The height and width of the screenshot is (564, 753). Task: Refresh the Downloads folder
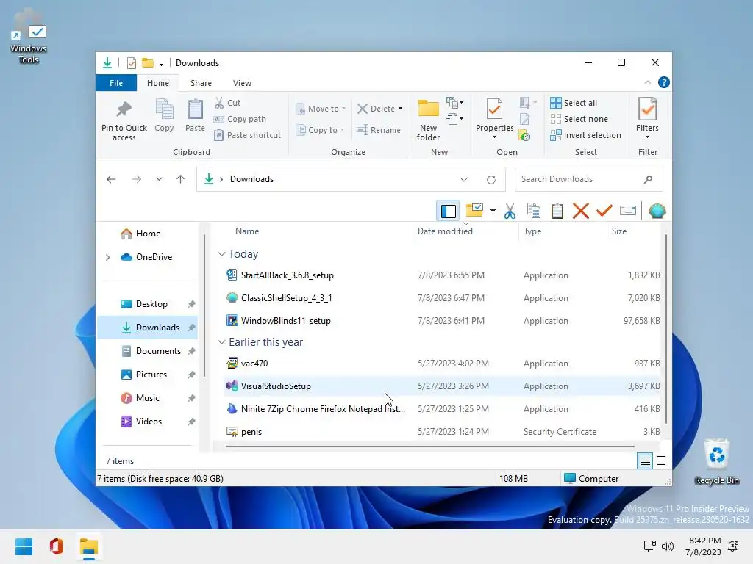coord(490,180)
